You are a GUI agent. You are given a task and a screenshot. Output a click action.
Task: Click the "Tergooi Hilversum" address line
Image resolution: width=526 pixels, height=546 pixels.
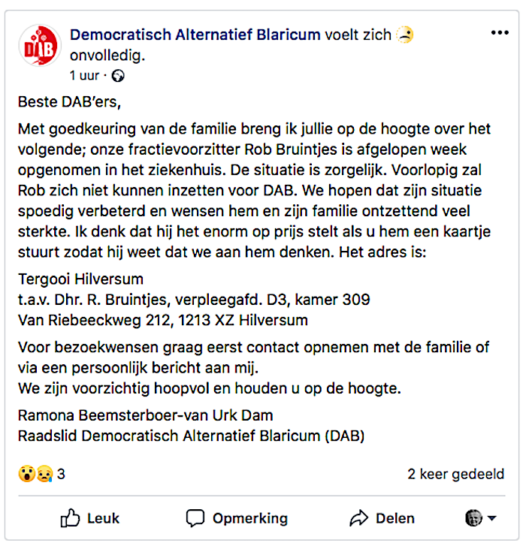pos(80,279)
